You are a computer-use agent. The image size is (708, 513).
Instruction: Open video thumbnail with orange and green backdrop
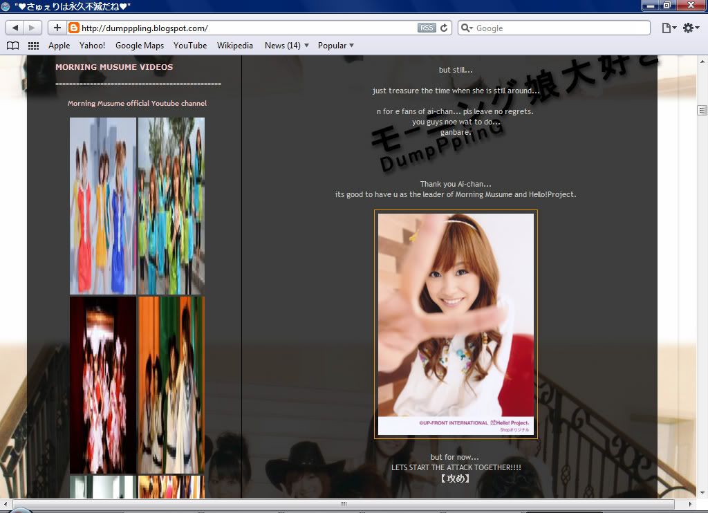pyautogui.click(x=171, y=384)
